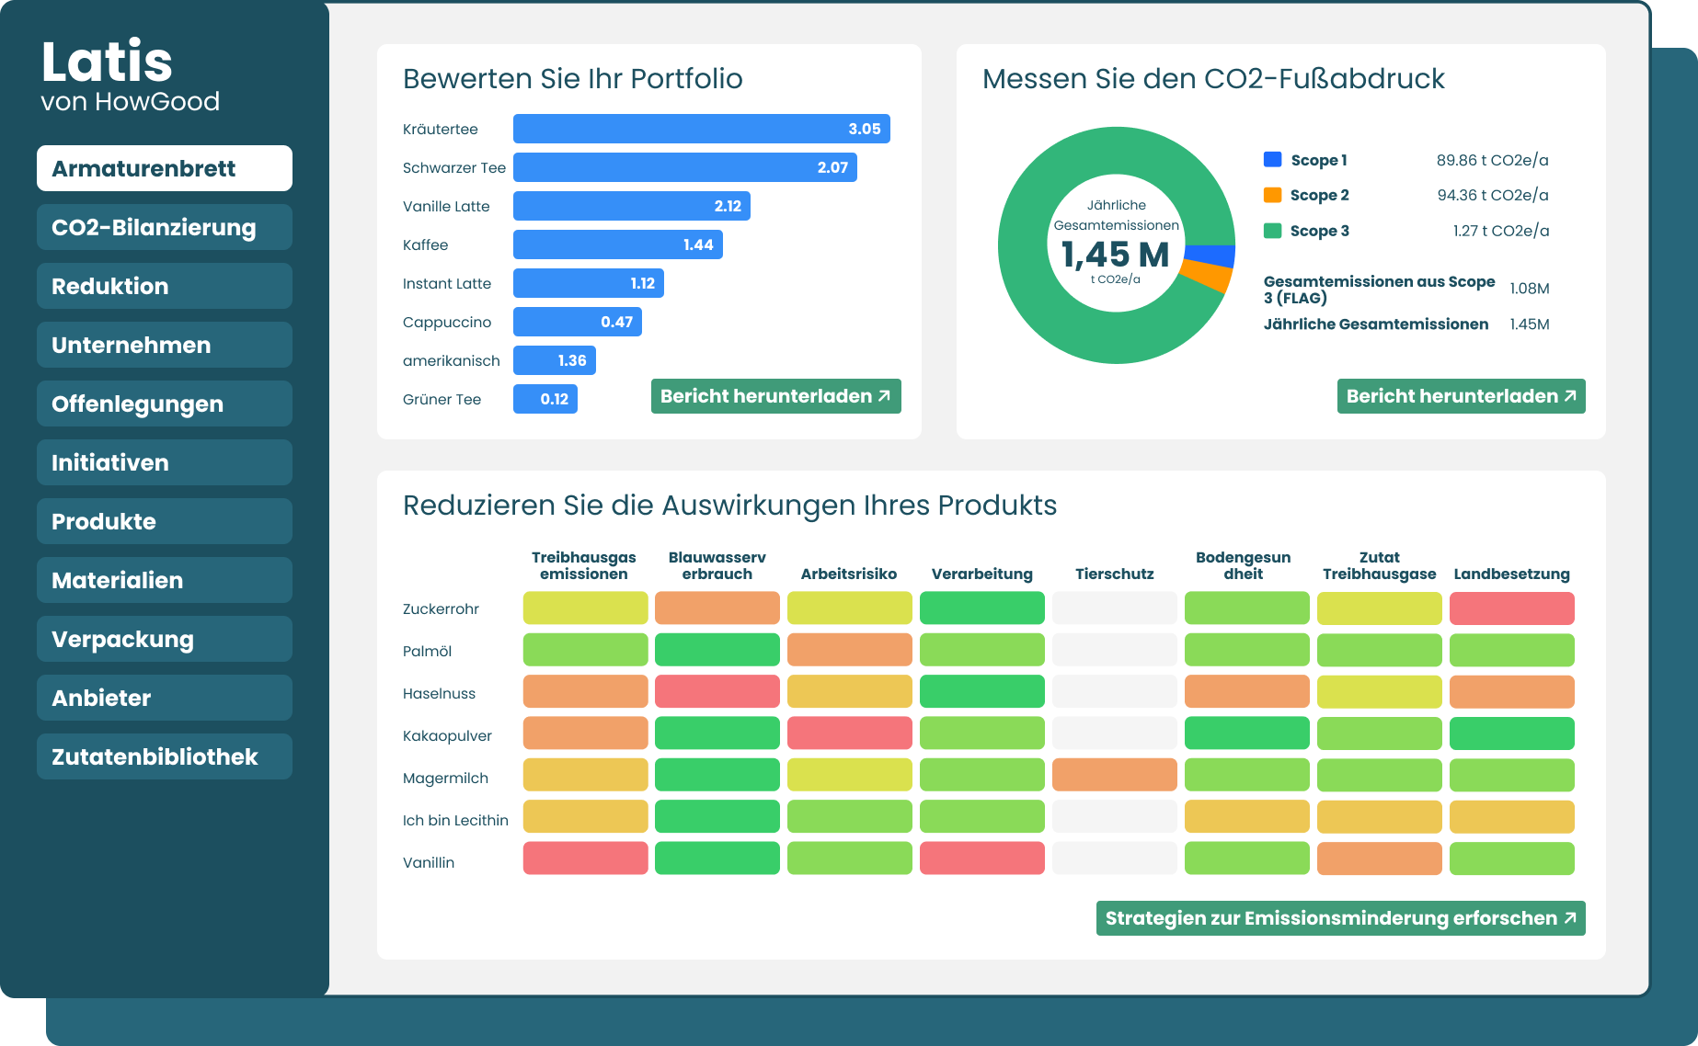Click the Kakaopulver Bodengesundheit green cell
The image size is (1698, 1046).
(1247, 733)
